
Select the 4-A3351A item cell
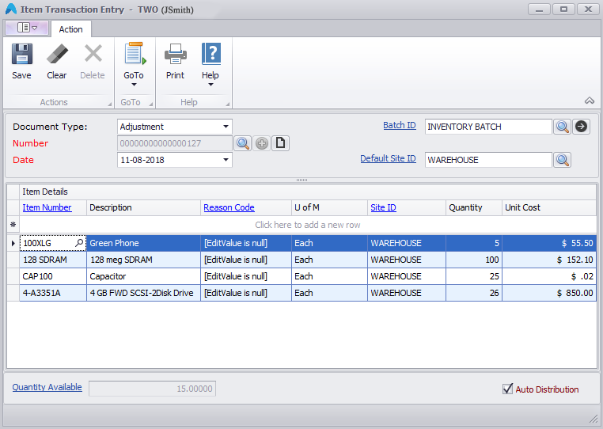[x=53, y=293]
